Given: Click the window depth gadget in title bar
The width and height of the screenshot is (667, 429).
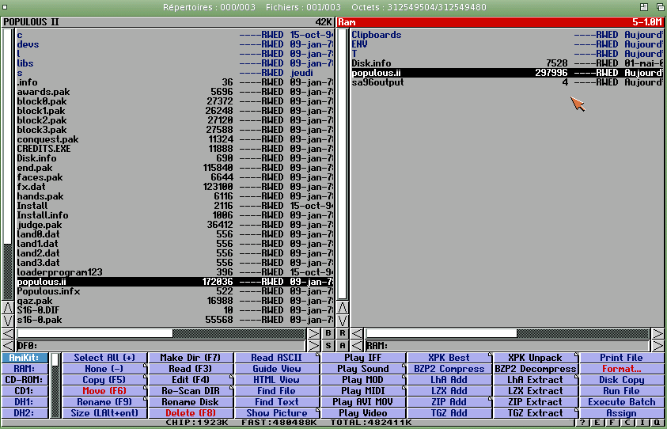Looking at the screenshot, I should pos(660,7).
